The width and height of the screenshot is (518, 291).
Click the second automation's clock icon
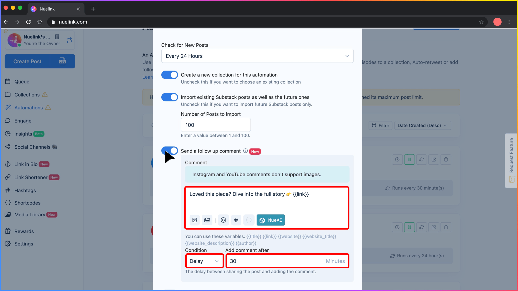(x=397, y=227)
